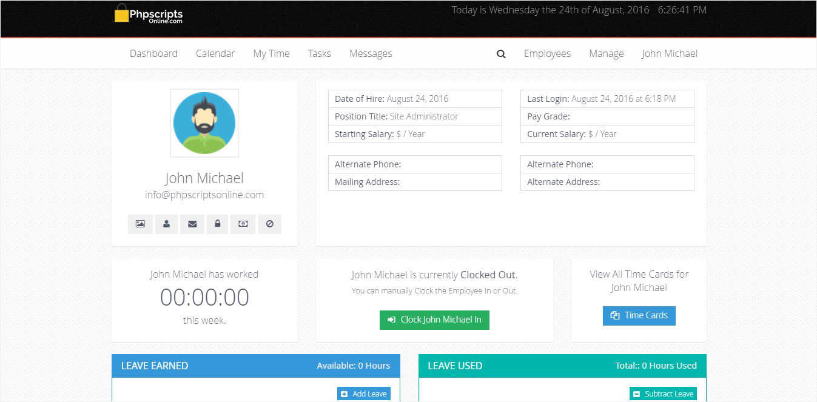Image resolution: width=817 pixels, height=402 pixels.
Task: Click the Phpscripts Online logo
Action: pyautogui.click(x=149, y=14)
